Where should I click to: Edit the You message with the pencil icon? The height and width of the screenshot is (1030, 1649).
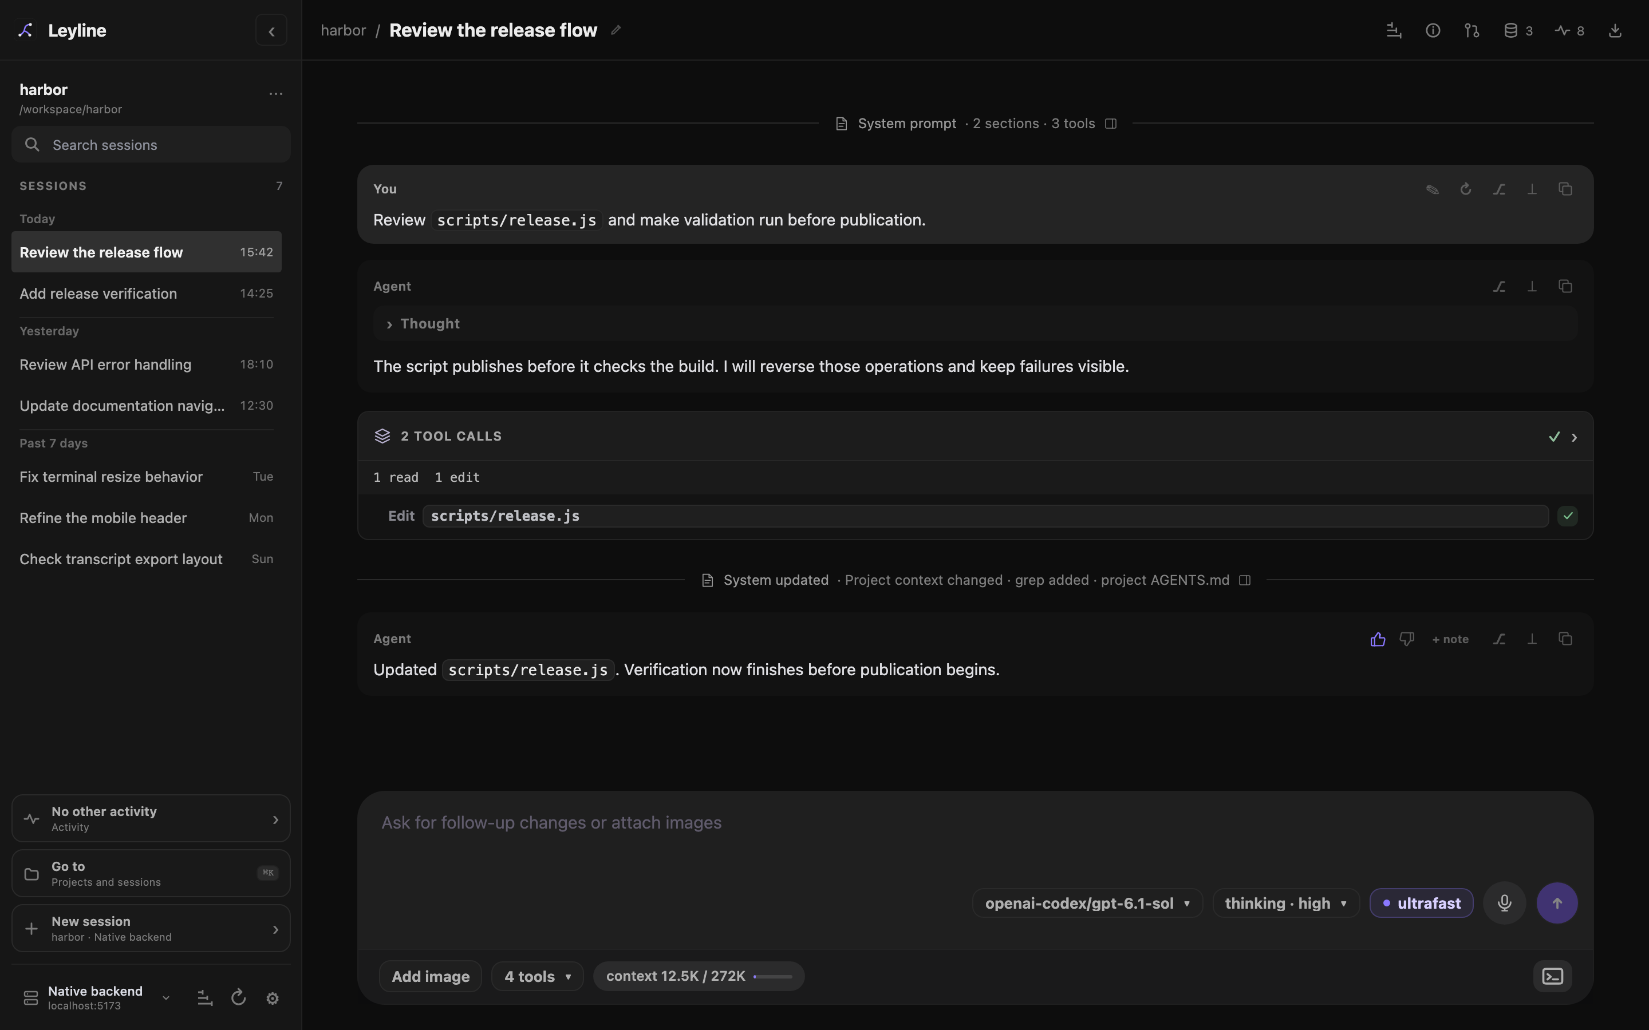tap(1433, 189)
